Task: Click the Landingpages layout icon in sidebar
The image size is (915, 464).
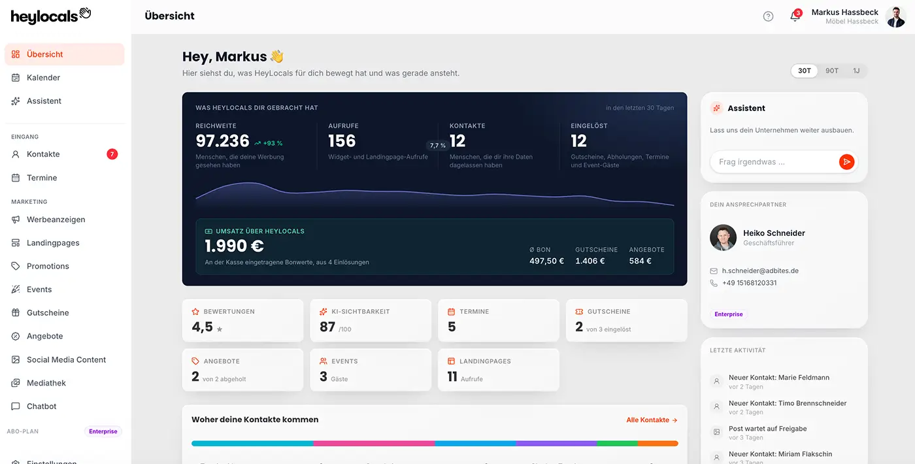Action: [x=16, y=243]
